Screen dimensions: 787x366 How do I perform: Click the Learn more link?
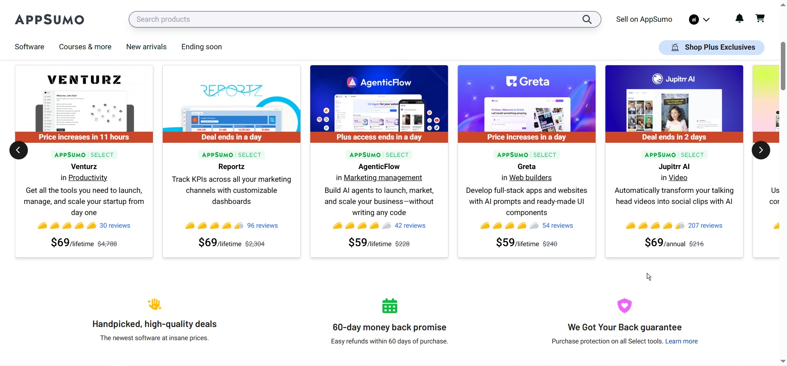(681, 341)
